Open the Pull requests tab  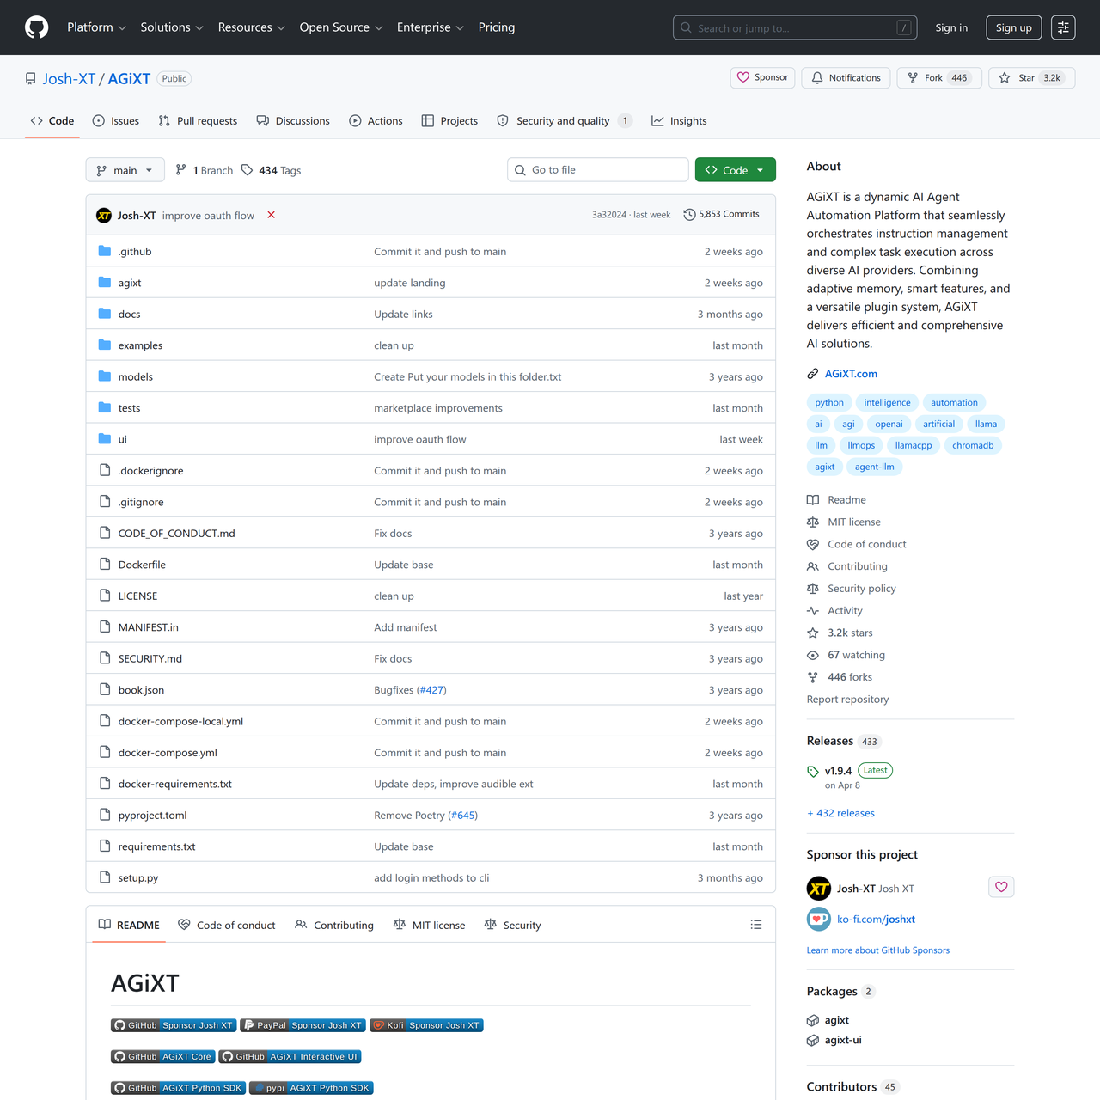point(199,121)
